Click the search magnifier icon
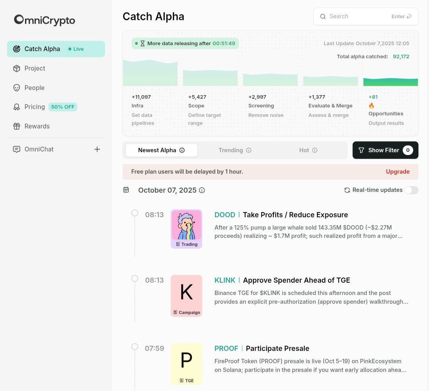The height and width of the screenshot is (391, 429). (x=323, y=16)
